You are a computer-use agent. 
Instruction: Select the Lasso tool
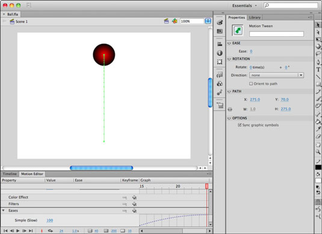(x=318, y=54)
